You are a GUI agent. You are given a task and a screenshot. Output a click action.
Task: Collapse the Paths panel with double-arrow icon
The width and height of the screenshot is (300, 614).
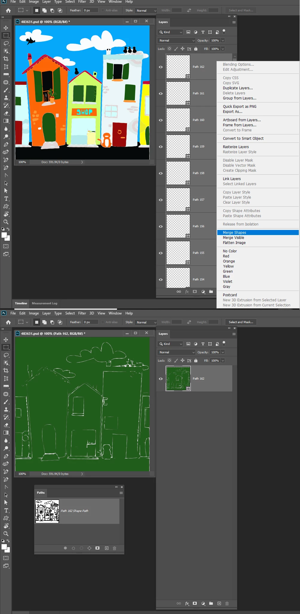(x=116, y=487)
